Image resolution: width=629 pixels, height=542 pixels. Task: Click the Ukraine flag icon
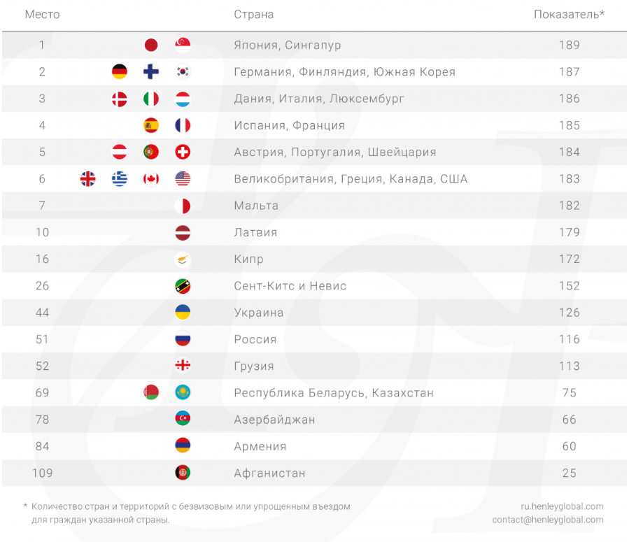click(183, 313)
